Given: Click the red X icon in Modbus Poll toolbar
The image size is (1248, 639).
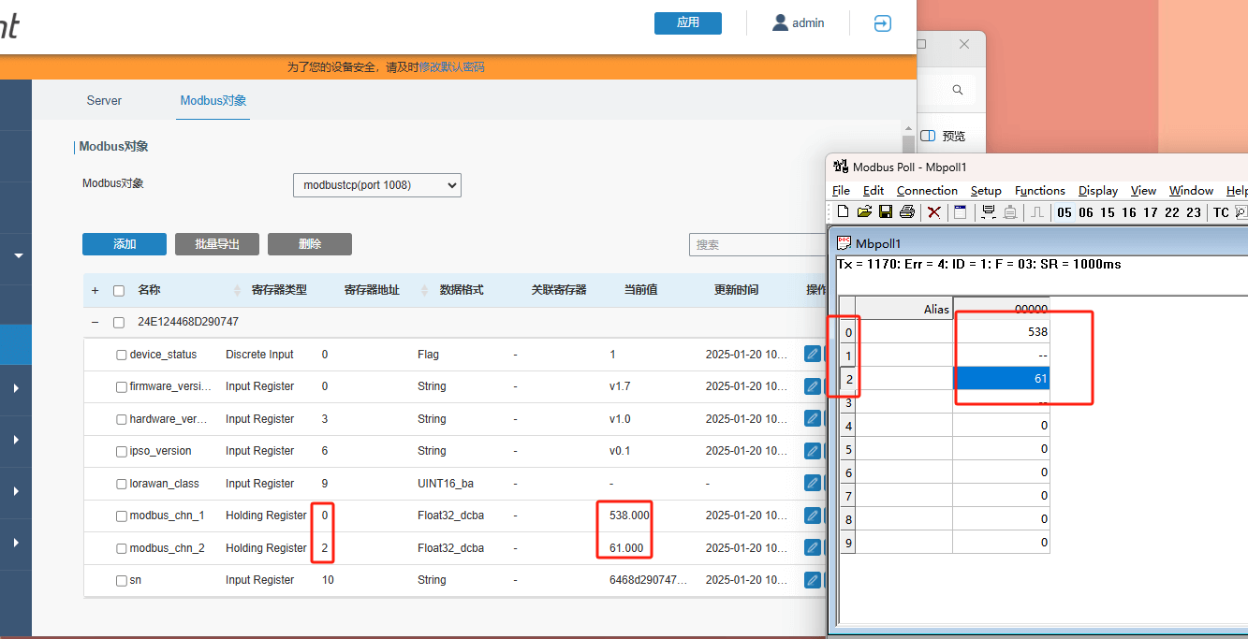Looking at the screenshot, I should 933,212.
